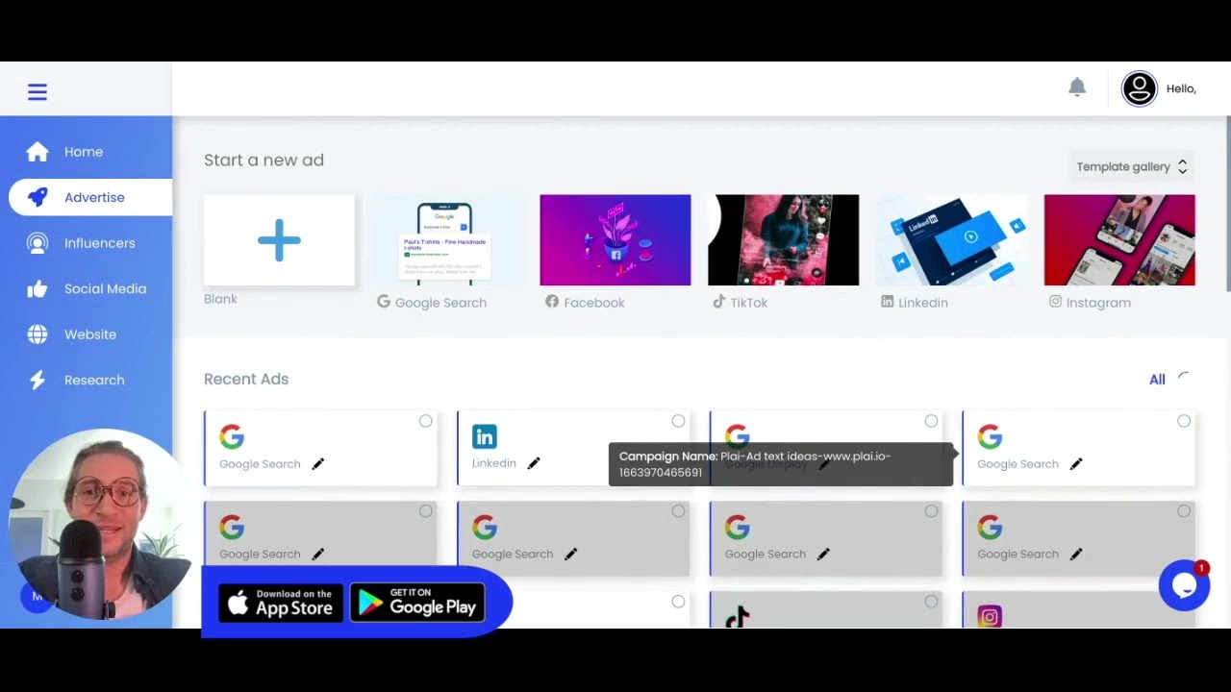This screenshot has width=1231, height=692.
Task: Click the page's vertical scrollbar
Action: click(x=1228, y=202)
